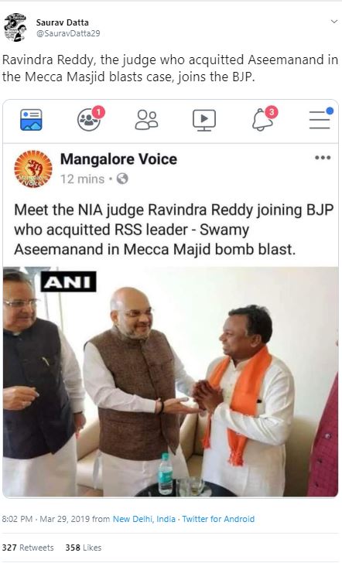Viewport: 342px width, 563px height.
Task: Click the Twitter for Android link
Action: (x=218, y=519)
